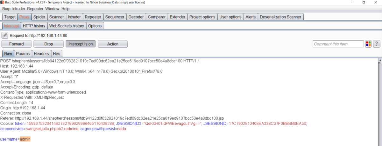Image resolution: width=382 pixels, height=146 pixels.
Task: Click the help question mark icon
Action: (377, 44)
